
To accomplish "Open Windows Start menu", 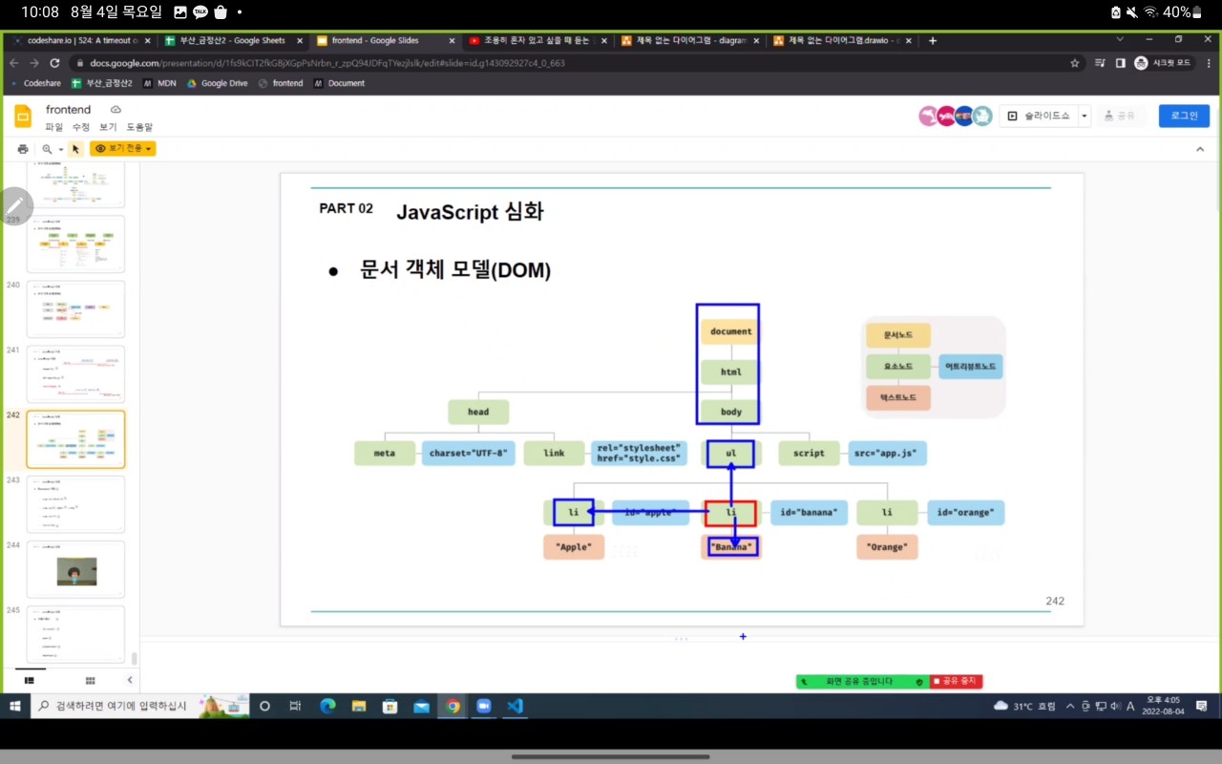I will point(15,706).
